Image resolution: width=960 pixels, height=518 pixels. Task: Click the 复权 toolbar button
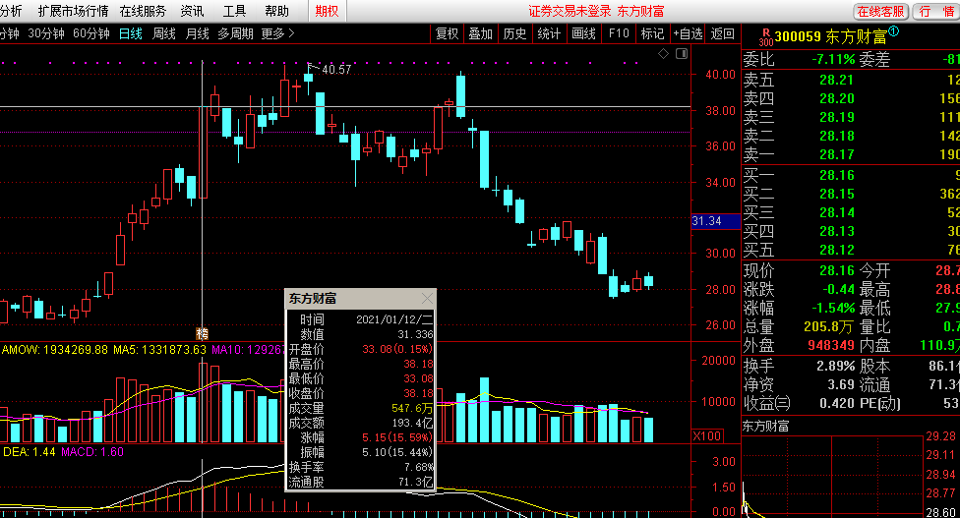pyautogui.click(x=447, y=33)
